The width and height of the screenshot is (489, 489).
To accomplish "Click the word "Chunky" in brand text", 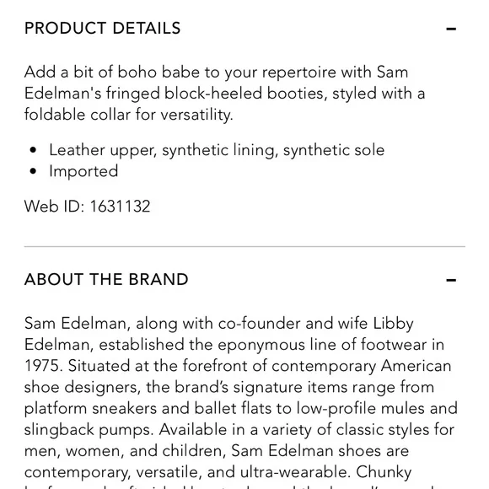I will click(384, 472).
